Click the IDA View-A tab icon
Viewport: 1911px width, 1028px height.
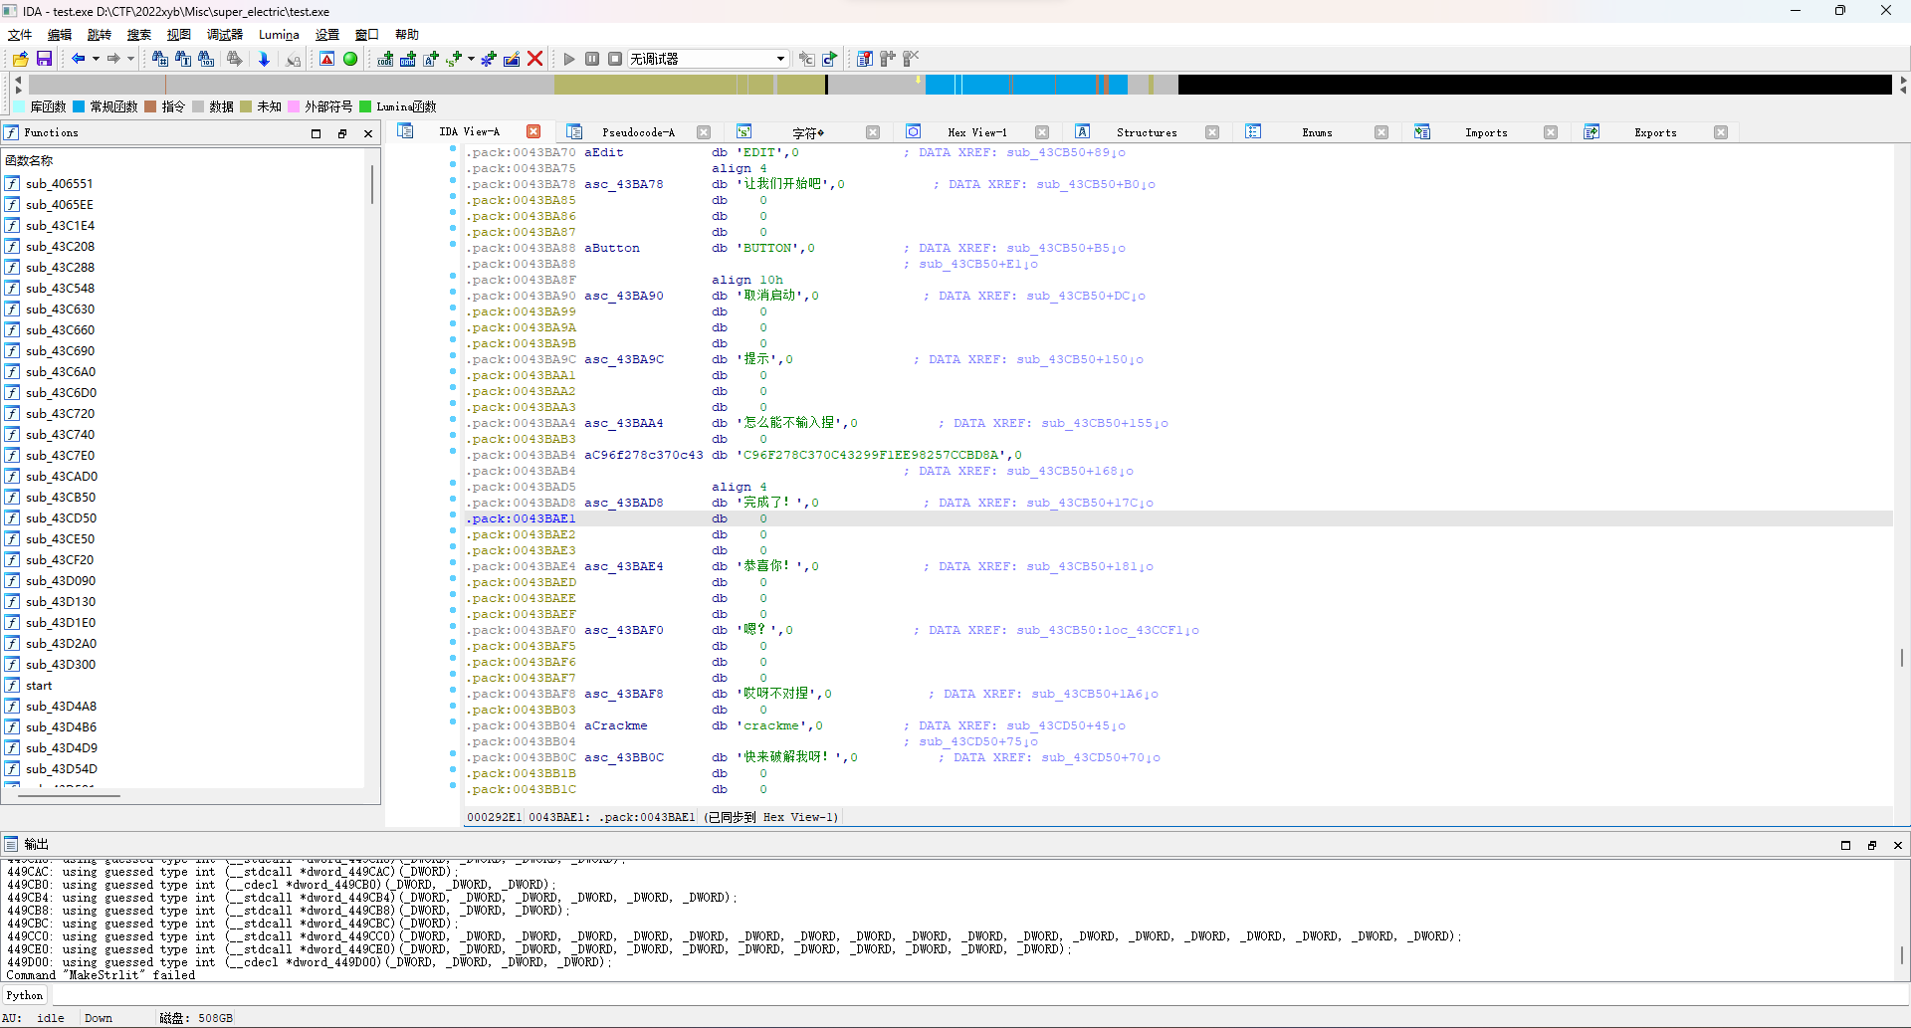point(405,131)
